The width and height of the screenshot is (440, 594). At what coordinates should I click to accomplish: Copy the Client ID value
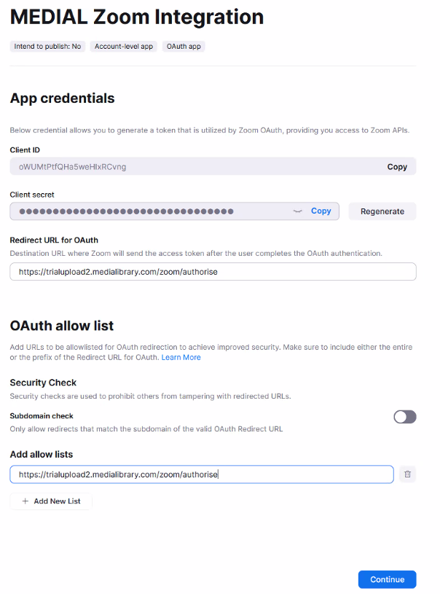397,167
